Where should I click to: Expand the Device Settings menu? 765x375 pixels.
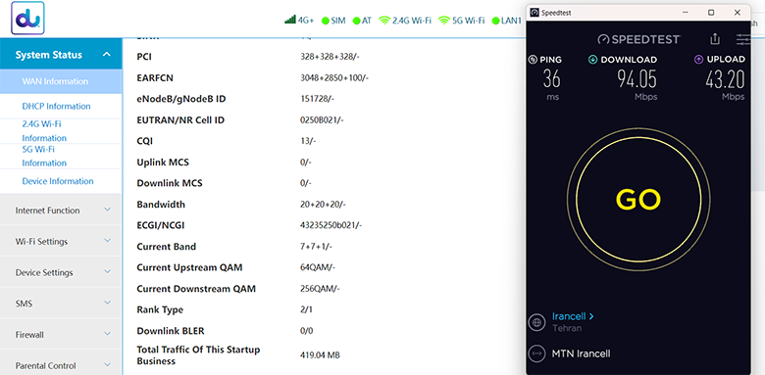(61, 273)
